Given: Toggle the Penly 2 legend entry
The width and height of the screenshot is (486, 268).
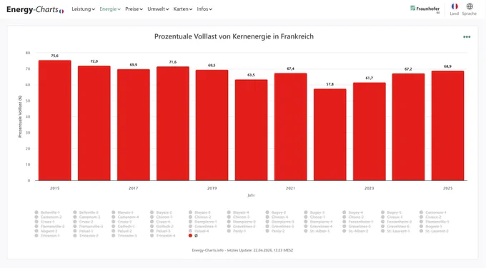Looking at the screenshot, I should 275,231.
